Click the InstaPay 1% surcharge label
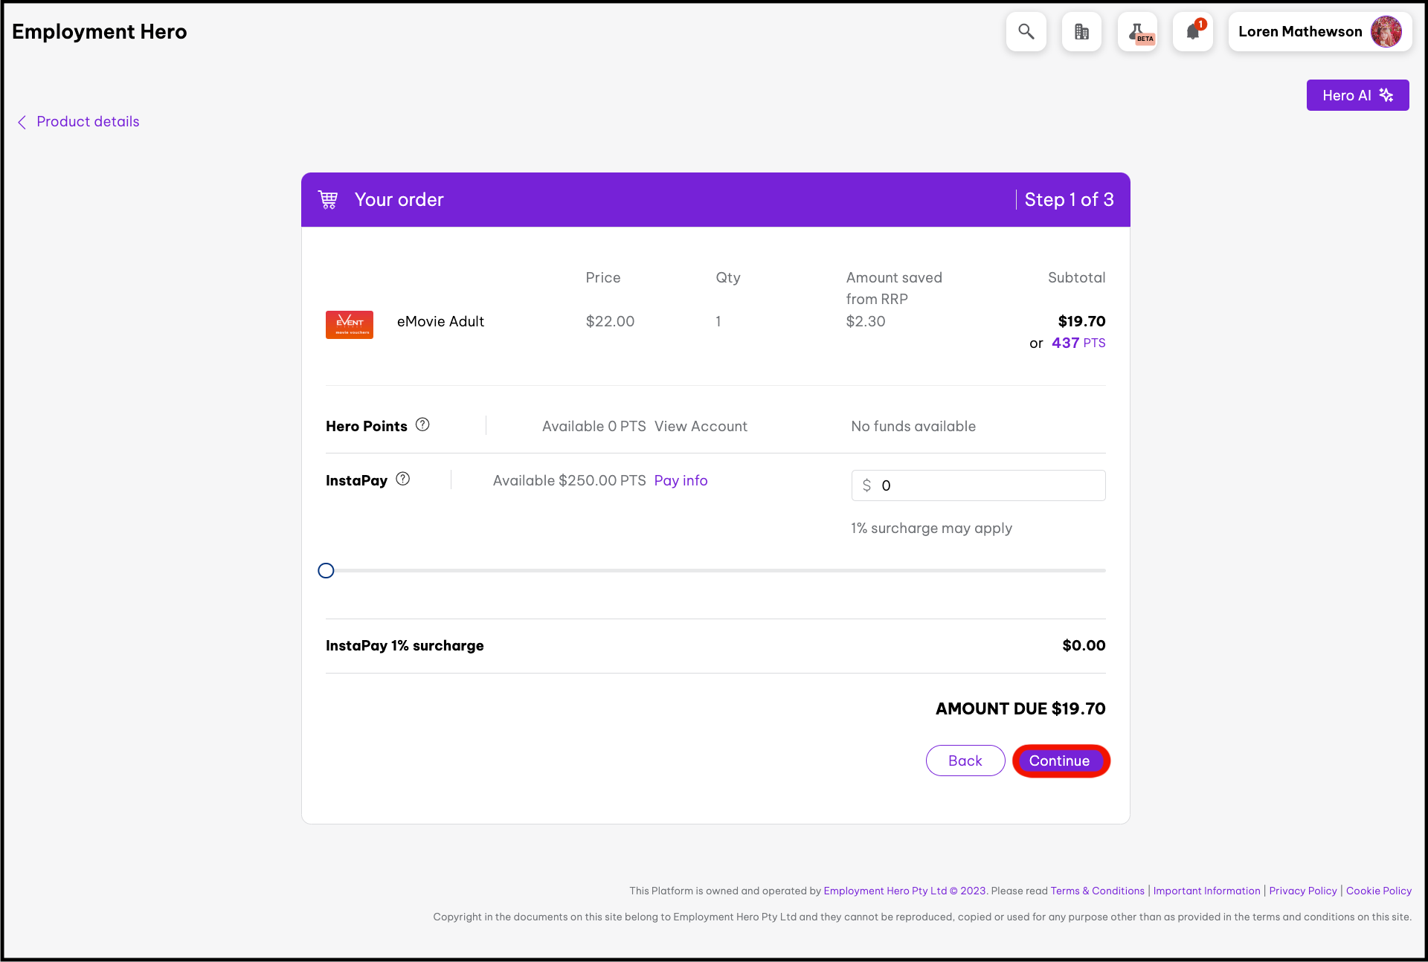The width and height of the screenshot is (1428, 962). coord(405,645)
